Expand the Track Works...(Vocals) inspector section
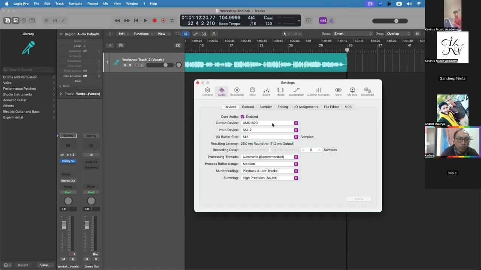 [x=61, y=94]
